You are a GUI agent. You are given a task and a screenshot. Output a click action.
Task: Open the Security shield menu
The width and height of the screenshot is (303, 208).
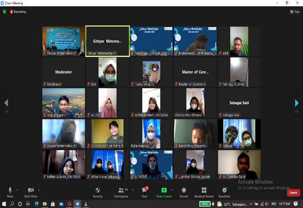click(98, 192)
